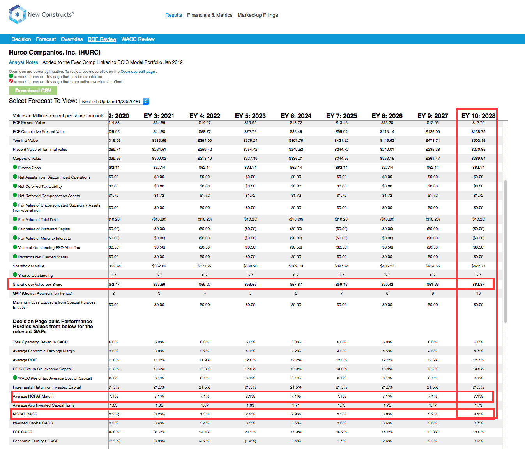Click the GAP (Growth Appreciation Period) label

(x=42, y=293)
